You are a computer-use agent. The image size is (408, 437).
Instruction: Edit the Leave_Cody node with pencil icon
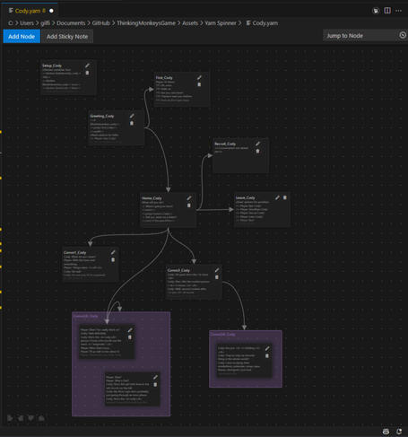click(277, 197)
